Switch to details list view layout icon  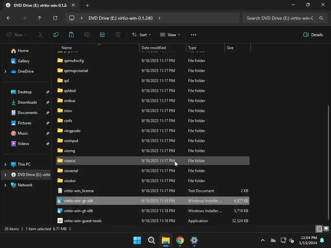[319, 229]
